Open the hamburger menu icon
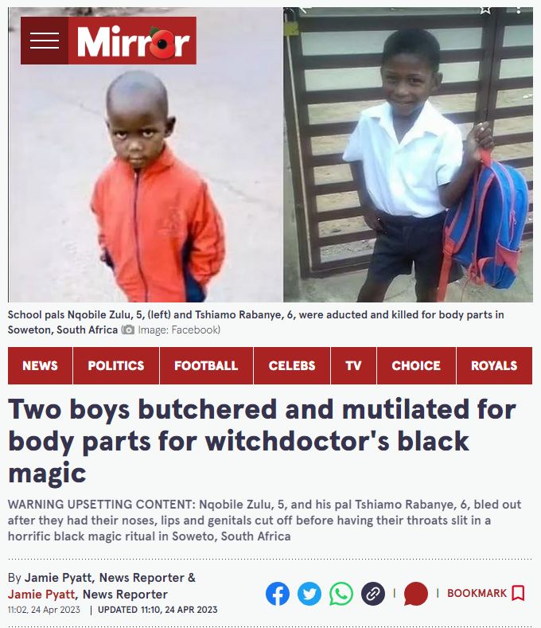Screen dimensions: 541x628 (x=45, y=41)
